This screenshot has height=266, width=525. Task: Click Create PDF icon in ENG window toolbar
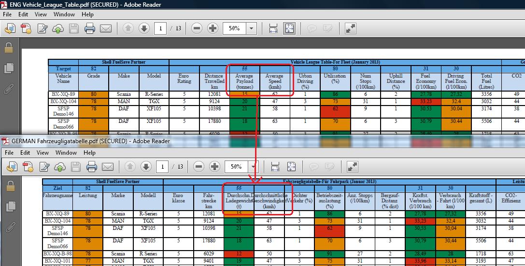(26, 29)
